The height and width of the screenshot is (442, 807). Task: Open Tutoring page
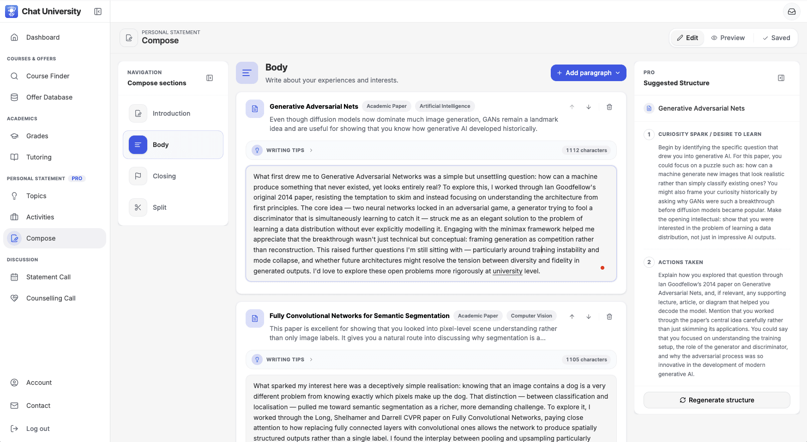55,157
